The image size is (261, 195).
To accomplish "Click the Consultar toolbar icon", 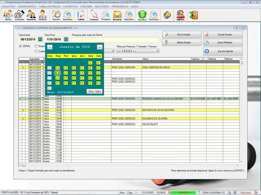I will click(20, 15).
